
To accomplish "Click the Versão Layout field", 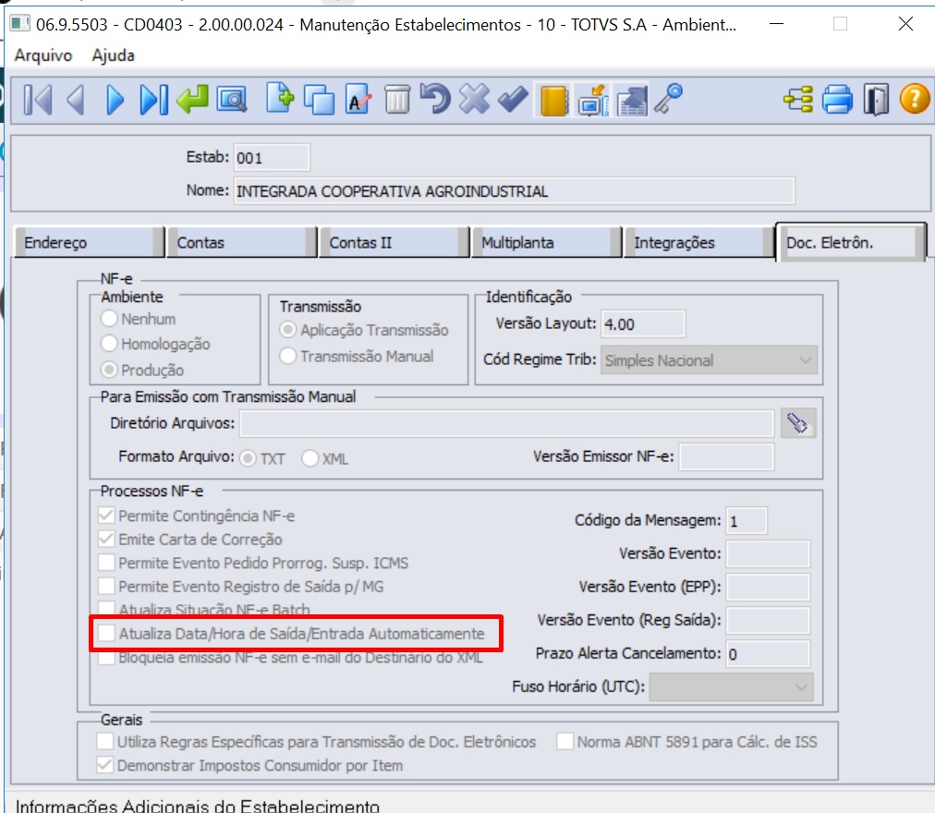I will (643, 324).
